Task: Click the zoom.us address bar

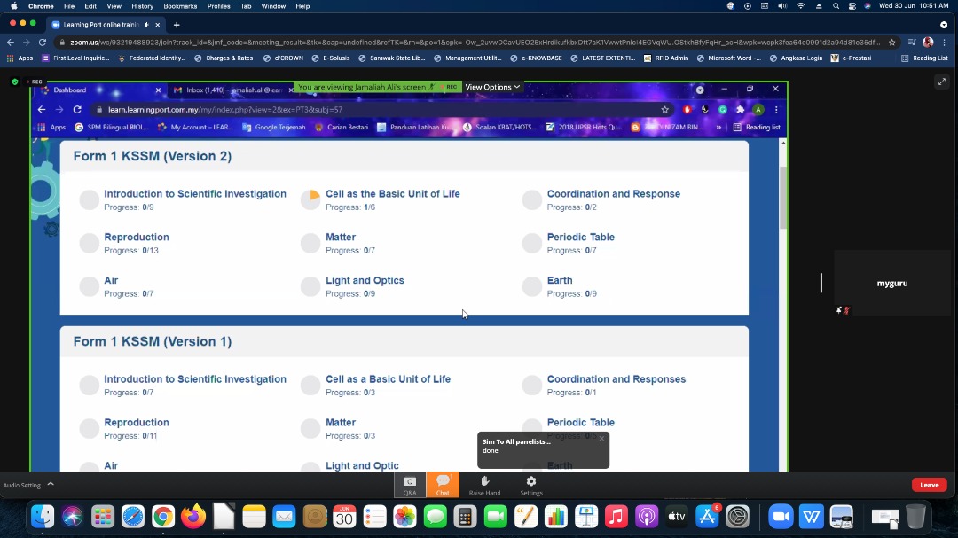Action: [x=475, y=43]
